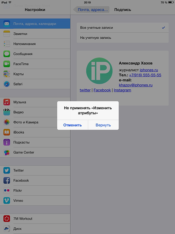Open the Facebook row in settings list
Image resolution: width=175 pixels, height=234 pixels.
point(35,180)
